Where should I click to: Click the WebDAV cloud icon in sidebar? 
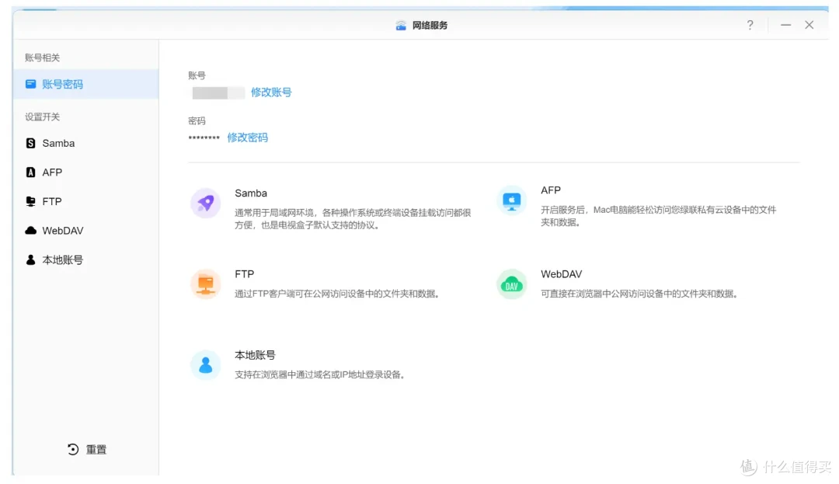[30, 231]
